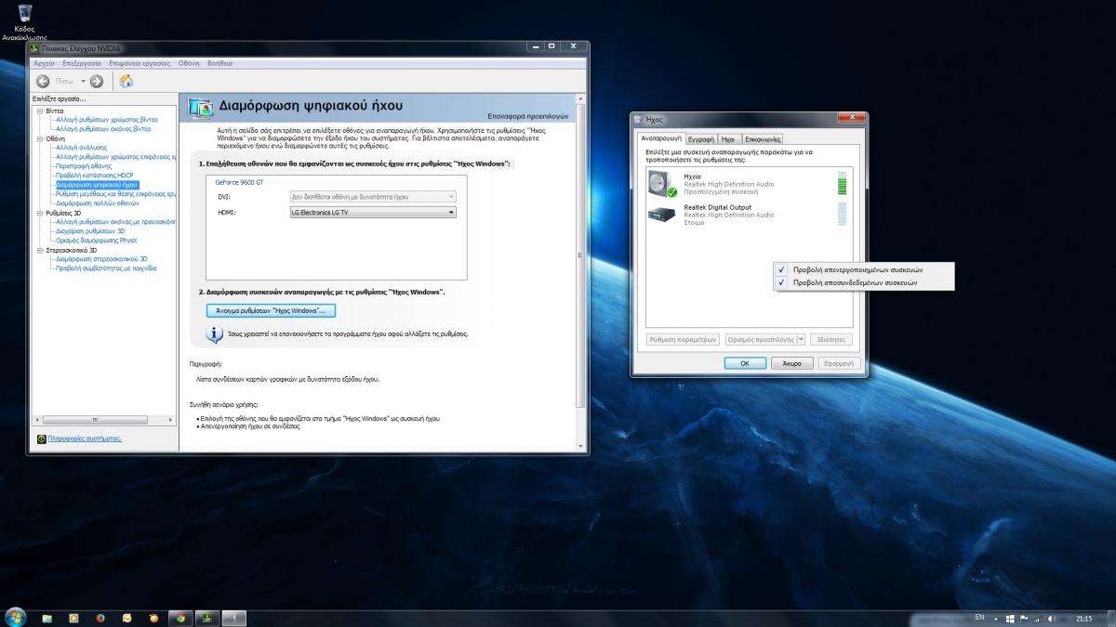Click the taskbar clock showing 21:15
1116x627 pixels.
1084,618
